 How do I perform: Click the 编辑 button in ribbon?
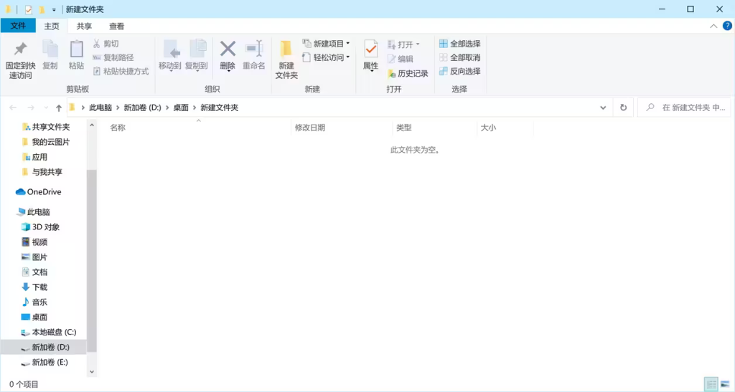tap(401, 59)
